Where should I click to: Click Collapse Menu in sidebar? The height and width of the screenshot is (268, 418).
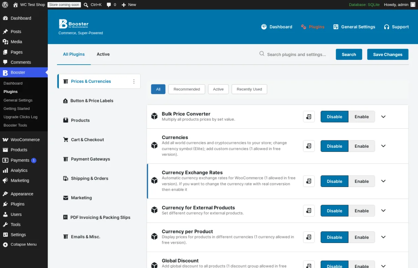coord(24,244)
